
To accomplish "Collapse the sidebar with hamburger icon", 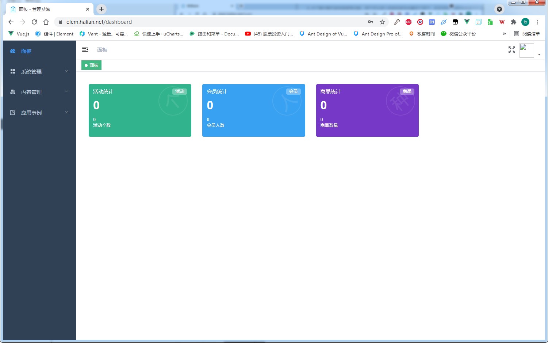I will click(x=85, y=49).
